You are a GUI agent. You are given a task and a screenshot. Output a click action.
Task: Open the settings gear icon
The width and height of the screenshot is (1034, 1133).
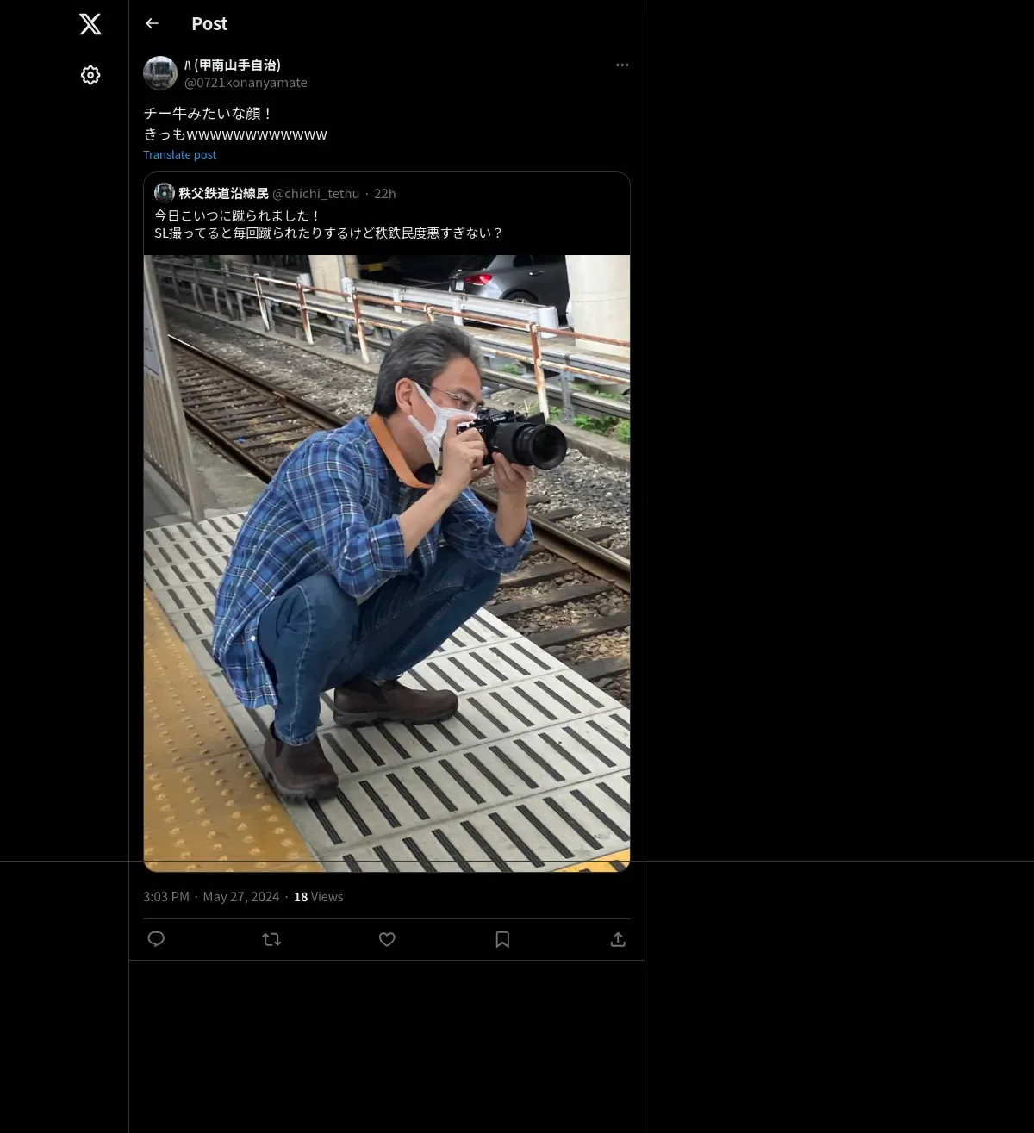click(x=90, y=75)
